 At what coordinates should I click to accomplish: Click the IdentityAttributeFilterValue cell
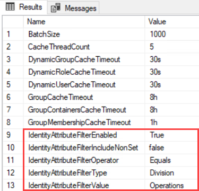tap(84, 185)
